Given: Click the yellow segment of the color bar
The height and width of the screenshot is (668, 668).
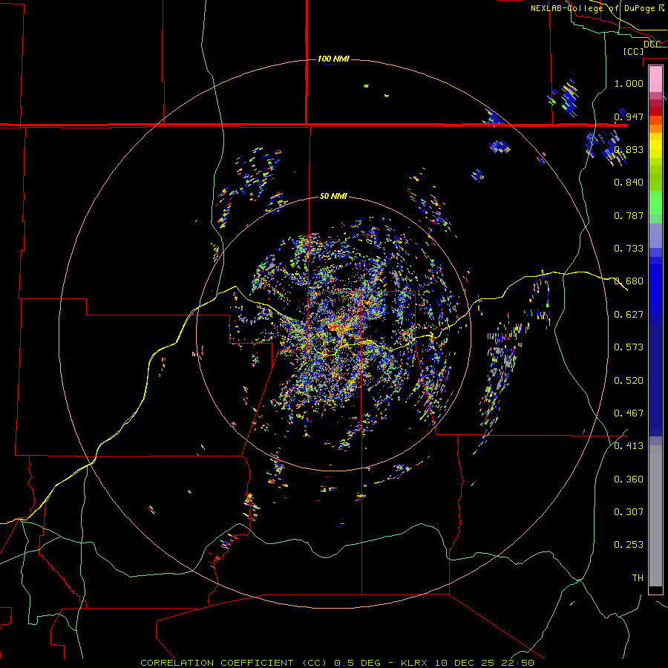Looking at the screenshot, I should point(655,145).
